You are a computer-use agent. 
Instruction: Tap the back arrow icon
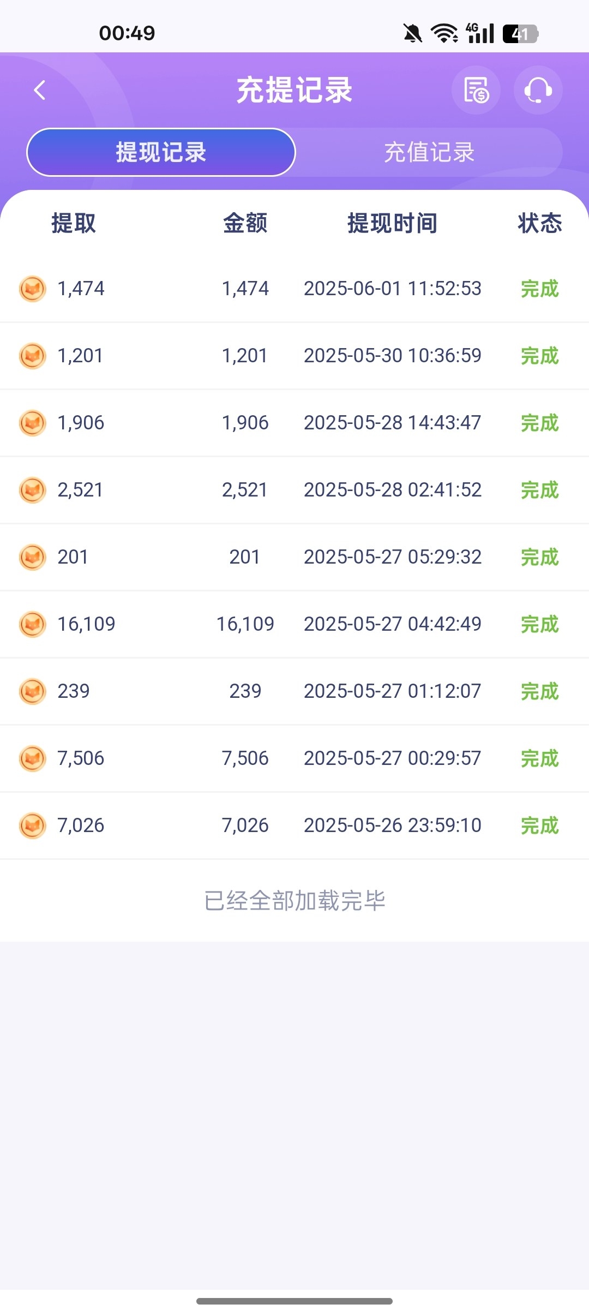tap(40, 90)
